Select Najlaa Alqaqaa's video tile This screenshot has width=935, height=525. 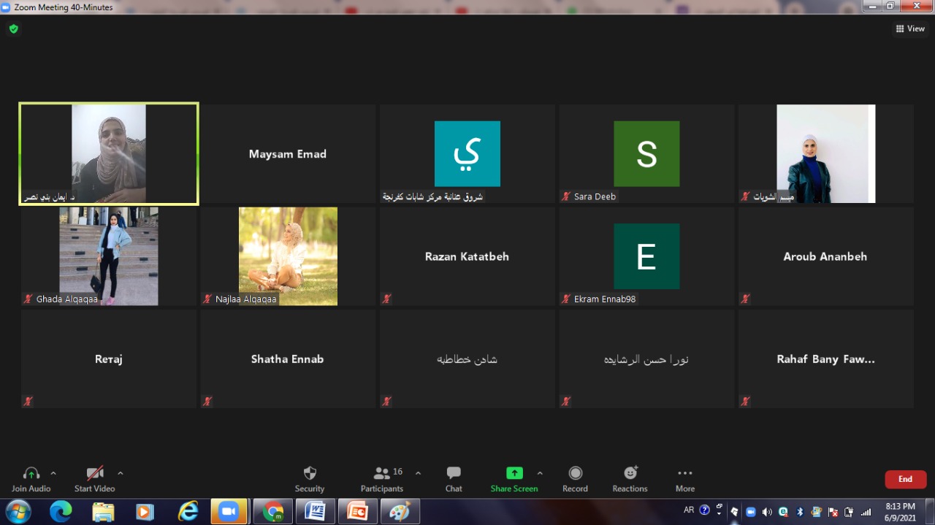click(288, 256)
